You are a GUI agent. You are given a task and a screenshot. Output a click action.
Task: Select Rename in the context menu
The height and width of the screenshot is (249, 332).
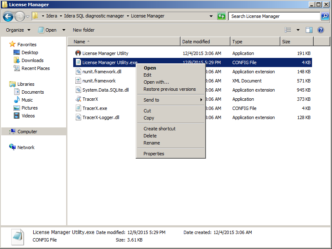(151, 143)
